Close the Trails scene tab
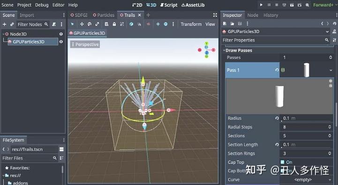338x185 pixels. point(140,15)
